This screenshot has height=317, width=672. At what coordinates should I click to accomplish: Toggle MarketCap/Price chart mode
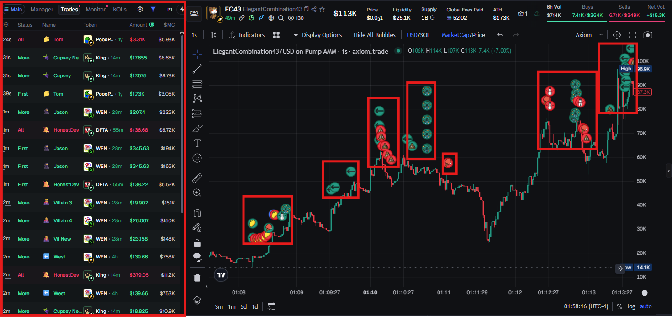pos(463,35)
